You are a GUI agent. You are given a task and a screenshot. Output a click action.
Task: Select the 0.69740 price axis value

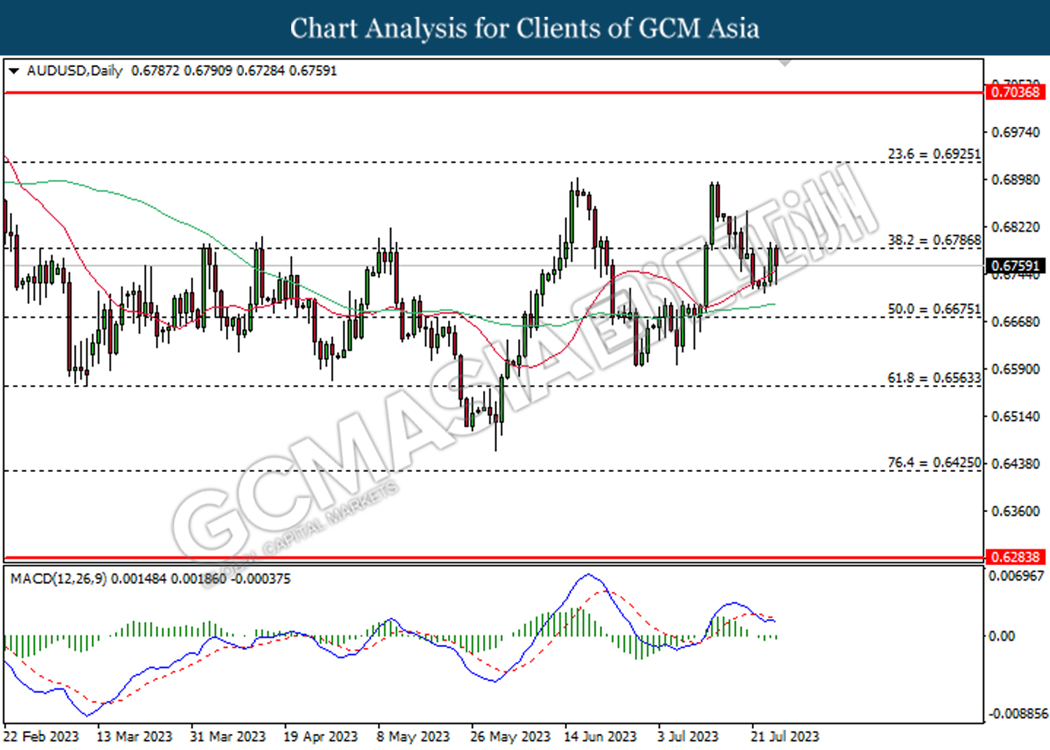pyautogui.click(x=1016, y=132)
